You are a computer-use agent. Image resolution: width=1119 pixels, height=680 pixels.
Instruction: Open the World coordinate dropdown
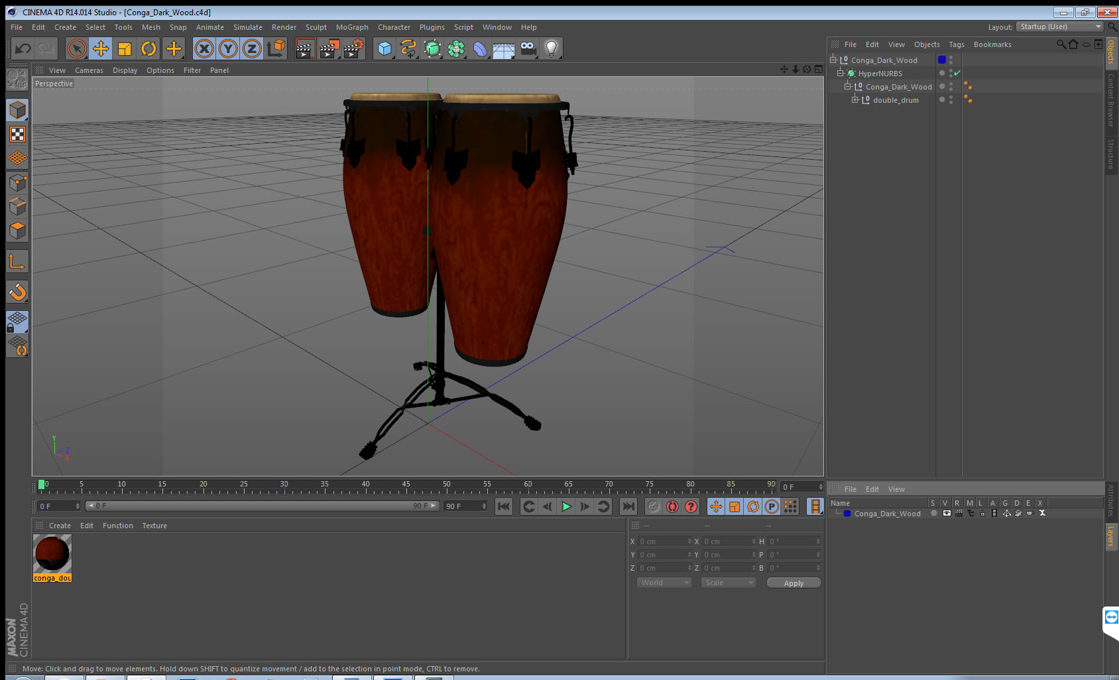pyautogui.click(x=664, y=583)
